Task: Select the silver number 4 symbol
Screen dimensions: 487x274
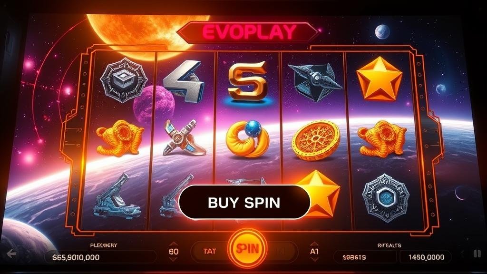Action: click(x=184, y=81)
